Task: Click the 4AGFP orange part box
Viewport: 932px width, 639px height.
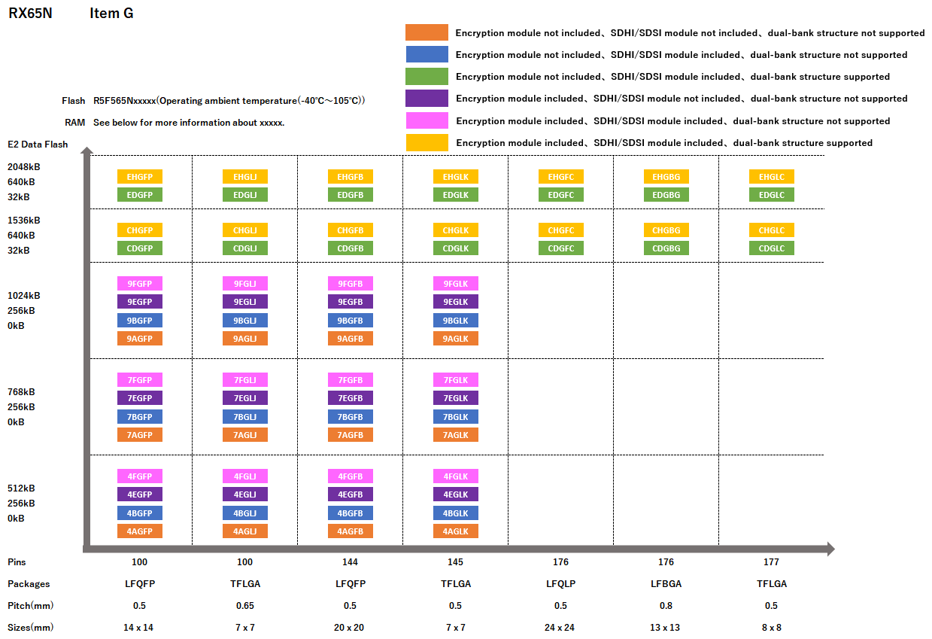Action: click(x=139, y=531)
